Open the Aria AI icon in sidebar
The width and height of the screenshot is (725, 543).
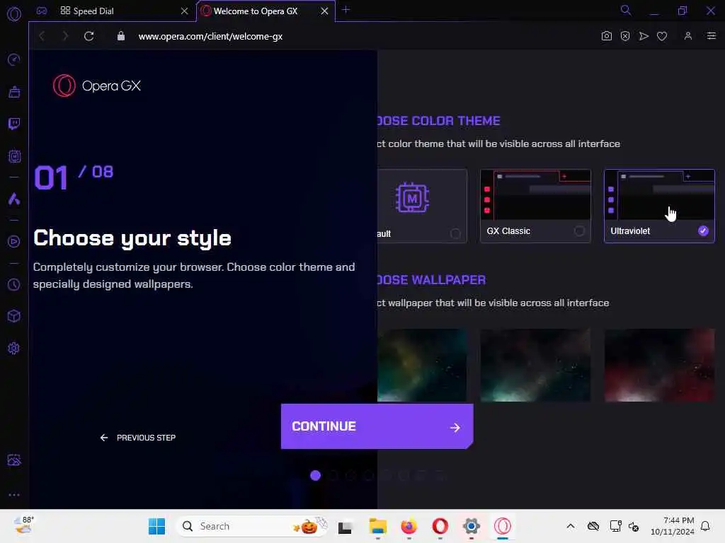click(14, 199)
